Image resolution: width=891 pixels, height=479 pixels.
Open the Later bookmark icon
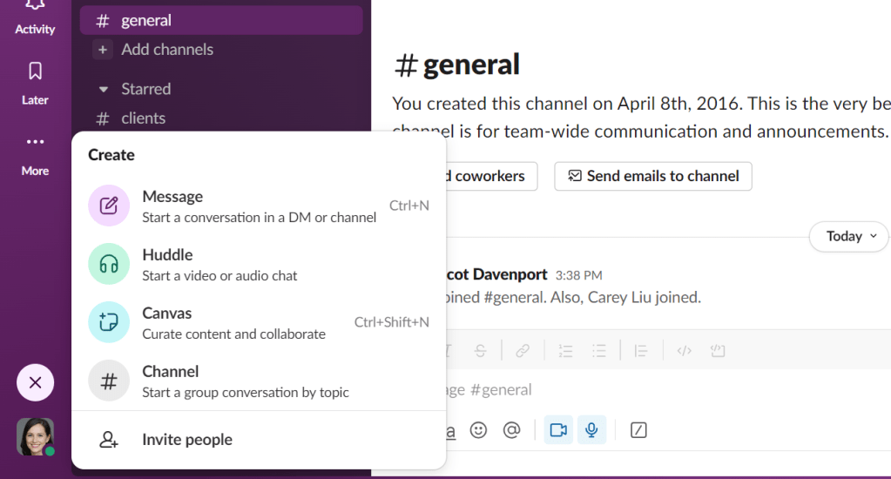[x=35, y=71]
